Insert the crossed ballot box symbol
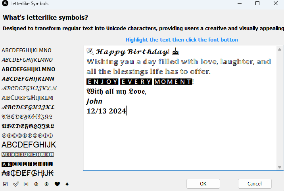Screen dimensions: 284x191 [x=26, y=184]
